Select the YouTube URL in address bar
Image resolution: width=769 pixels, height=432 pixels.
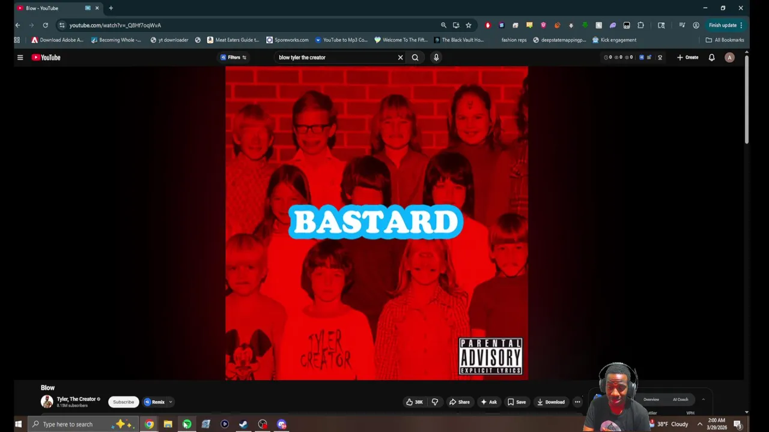(115, 25)
